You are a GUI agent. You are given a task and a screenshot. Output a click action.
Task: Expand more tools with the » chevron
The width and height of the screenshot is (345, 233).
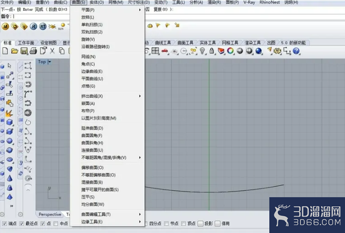[x=12, y=206]
